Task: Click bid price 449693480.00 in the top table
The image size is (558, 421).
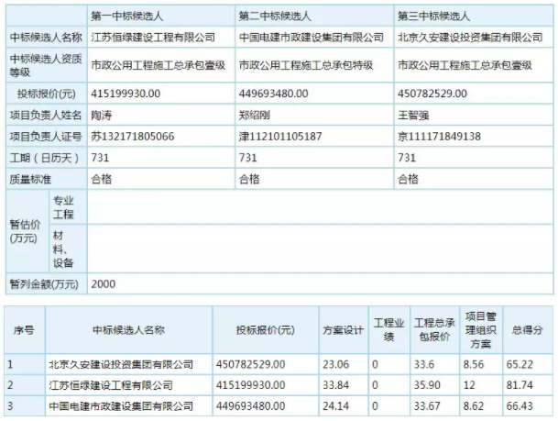Action: tap(273, 94)
